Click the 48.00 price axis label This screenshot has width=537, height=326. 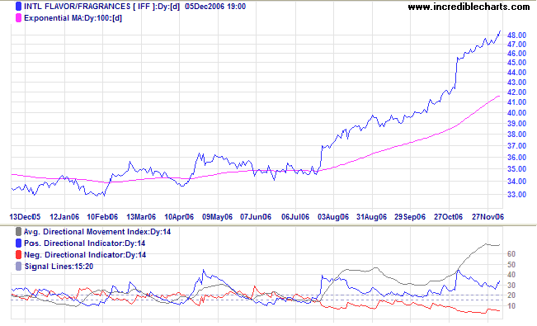coord(517,35)
